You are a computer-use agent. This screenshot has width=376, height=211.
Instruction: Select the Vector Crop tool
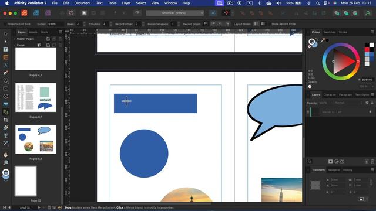click(x=6, y=120)
